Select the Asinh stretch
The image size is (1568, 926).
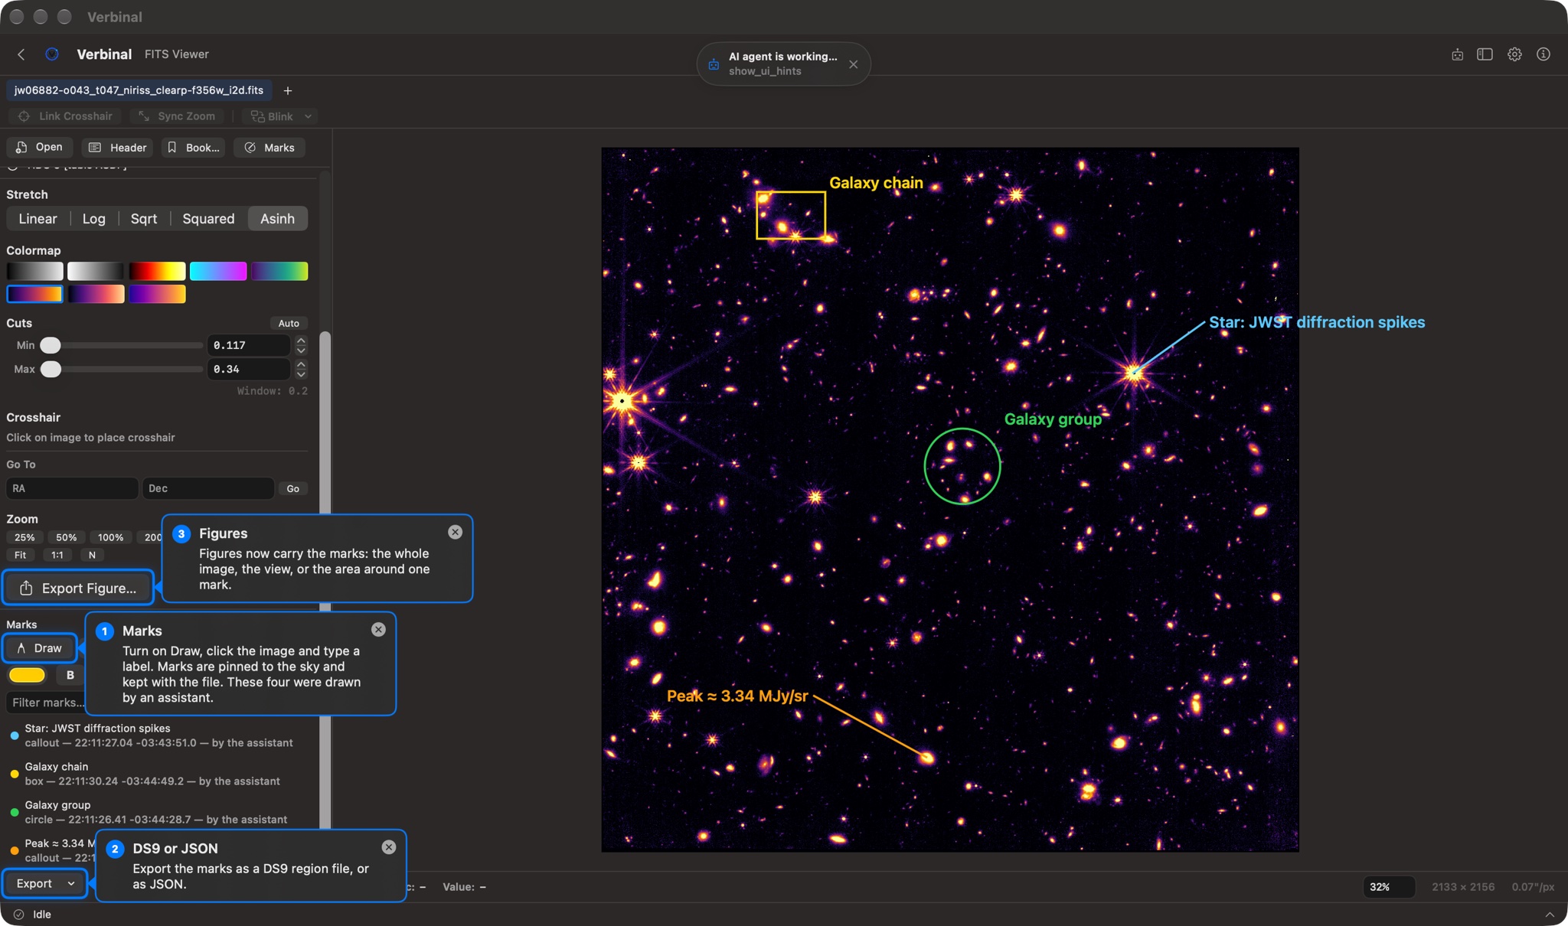click(277, 219)
